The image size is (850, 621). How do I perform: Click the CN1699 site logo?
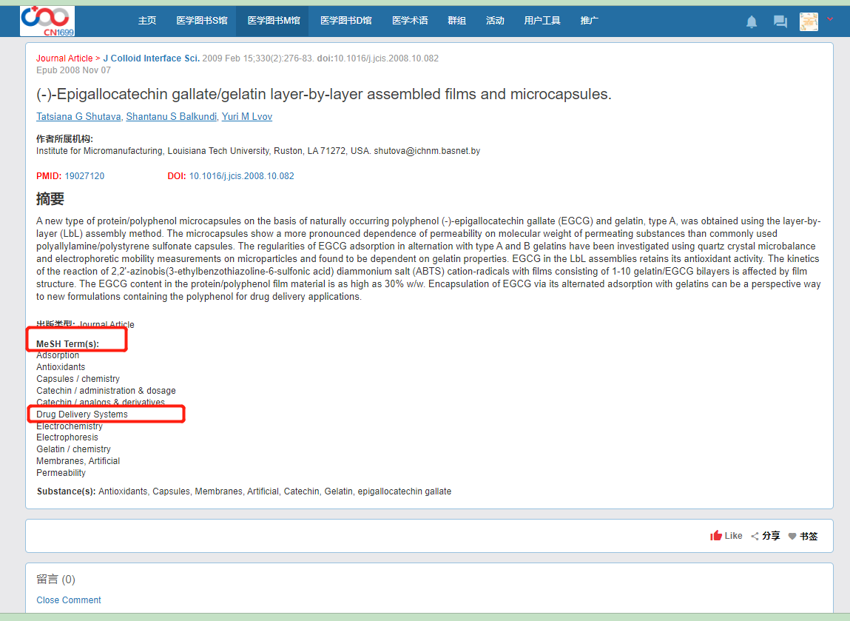click(x=47, y=21)
